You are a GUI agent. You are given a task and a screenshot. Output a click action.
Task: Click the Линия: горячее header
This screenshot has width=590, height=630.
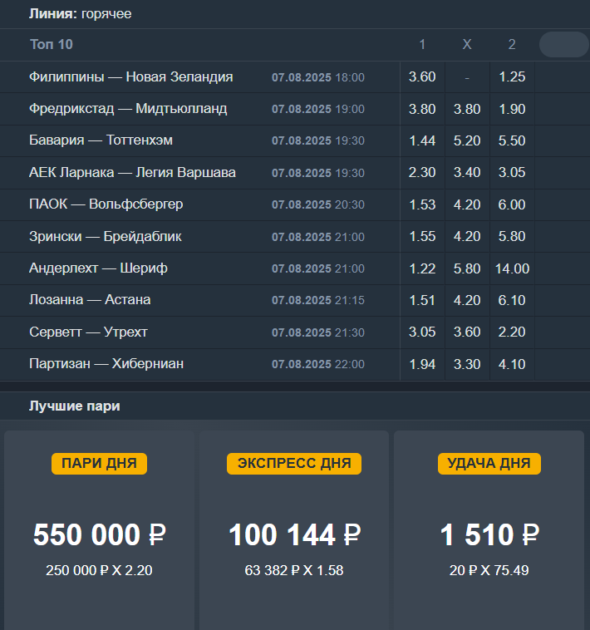(x=80, y=13)
